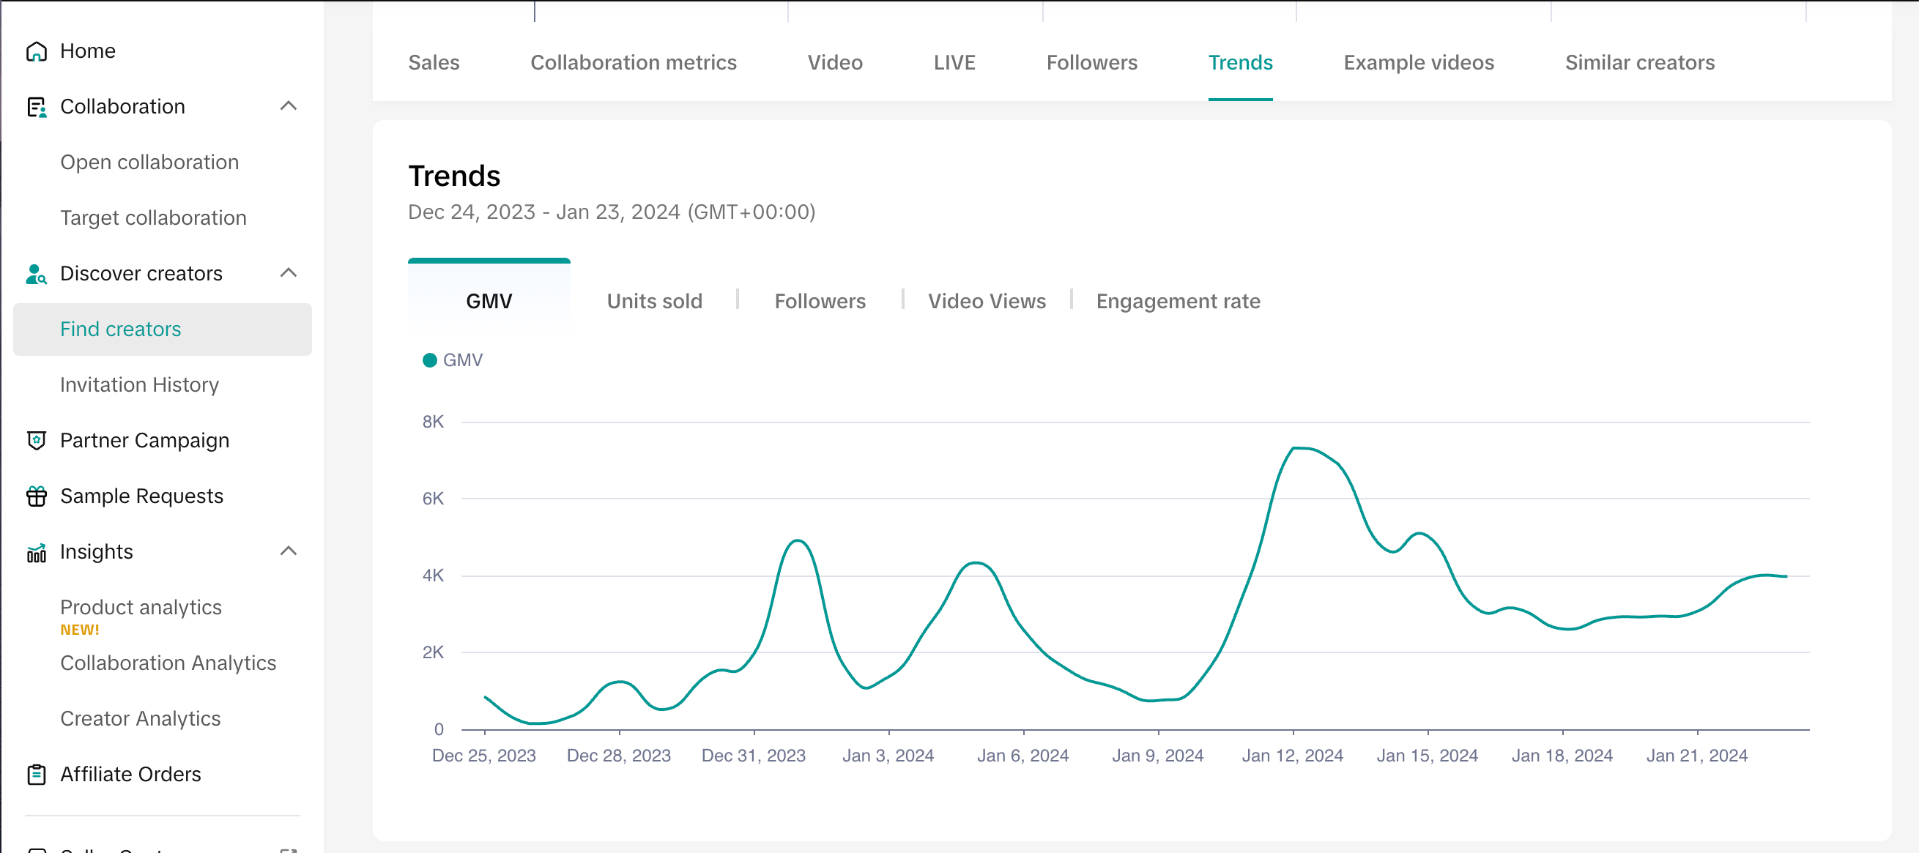Collapse the Collaboration section chevron
1919x853 pixels.
tap(289, 106)
